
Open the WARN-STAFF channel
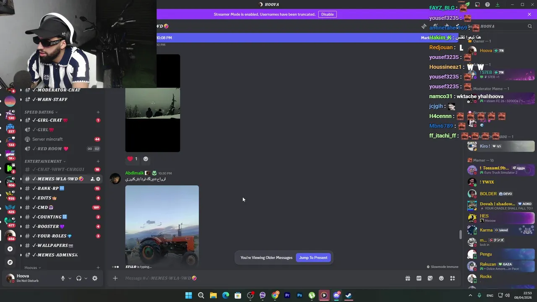pyautogui.click(x=62, y=99)
